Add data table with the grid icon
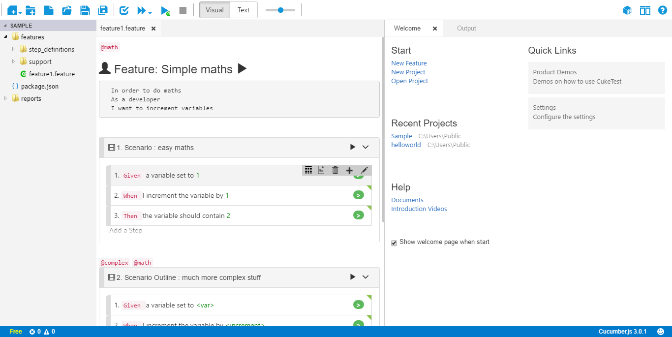The height and width of the screenshot is (337, 672). tap(308, 170)
